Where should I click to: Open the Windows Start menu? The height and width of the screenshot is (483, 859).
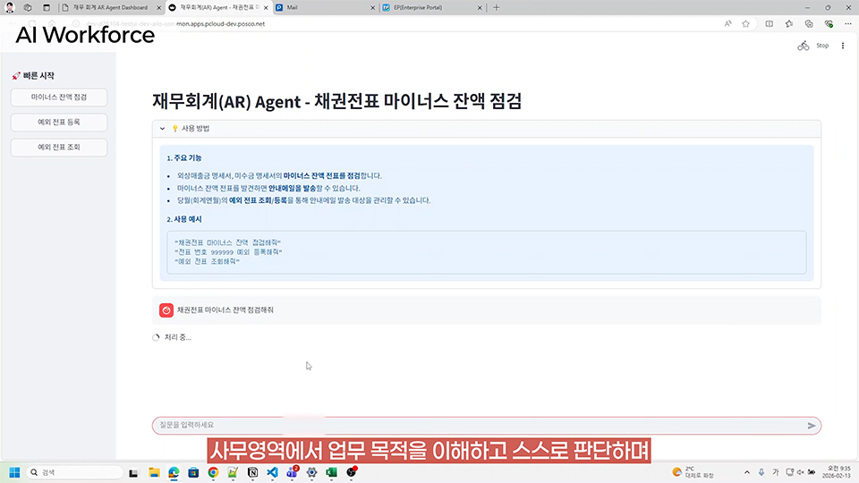[14, 471]
